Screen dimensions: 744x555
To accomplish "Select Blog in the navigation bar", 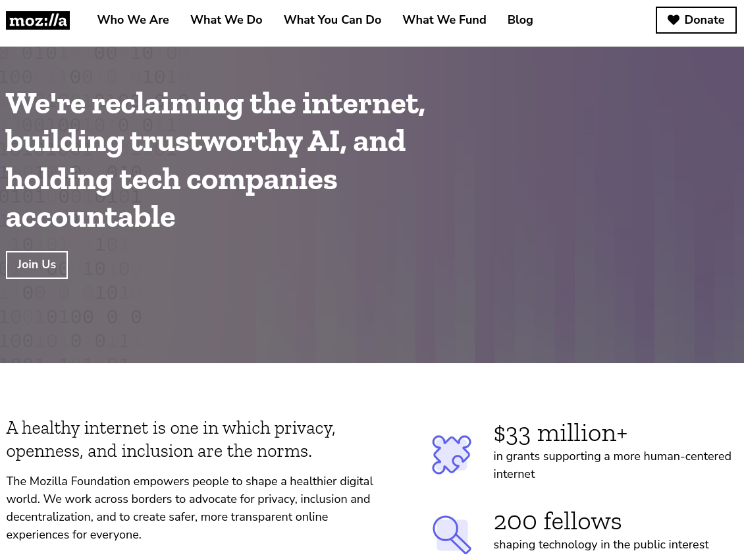I will click(519, 20).
